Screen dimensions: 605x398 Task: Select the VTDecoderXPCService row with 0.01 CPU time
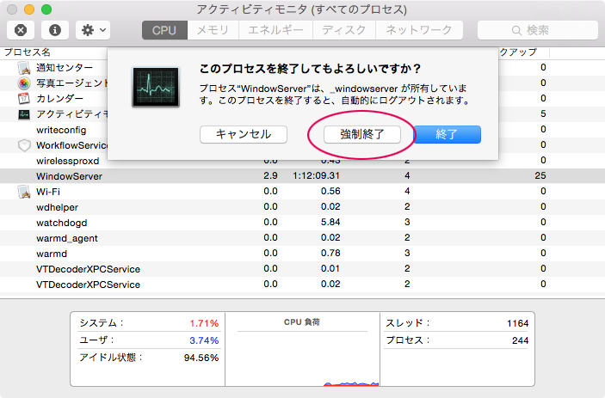[x=303, y=268]
